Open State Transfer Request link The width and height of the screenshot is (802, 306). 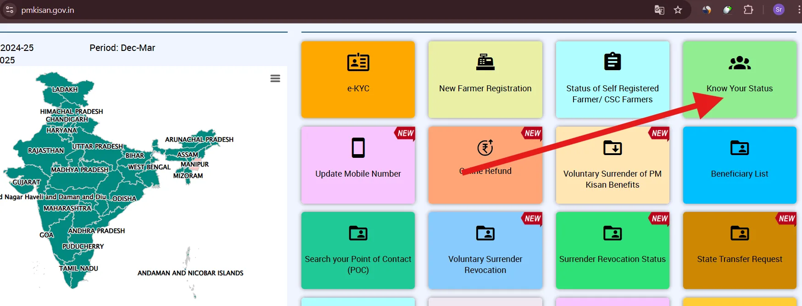(740, 259)
